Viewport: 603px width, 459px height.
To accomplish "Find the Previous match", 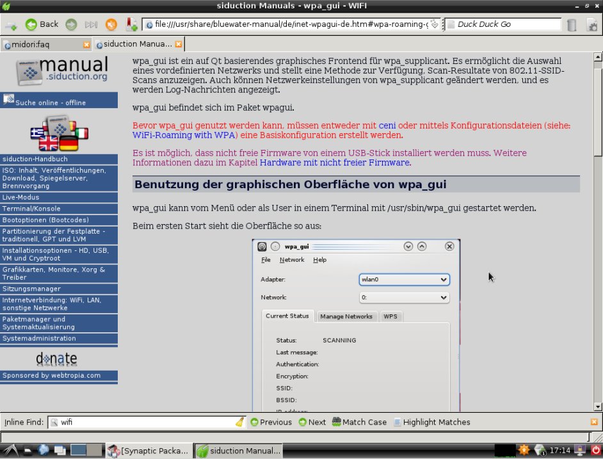I will click(271, 422).
